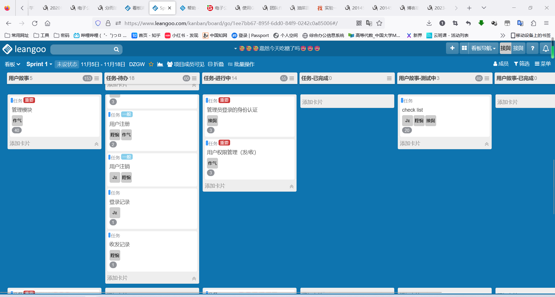
Task: Open the 成员 members panel
Action: 501,64
